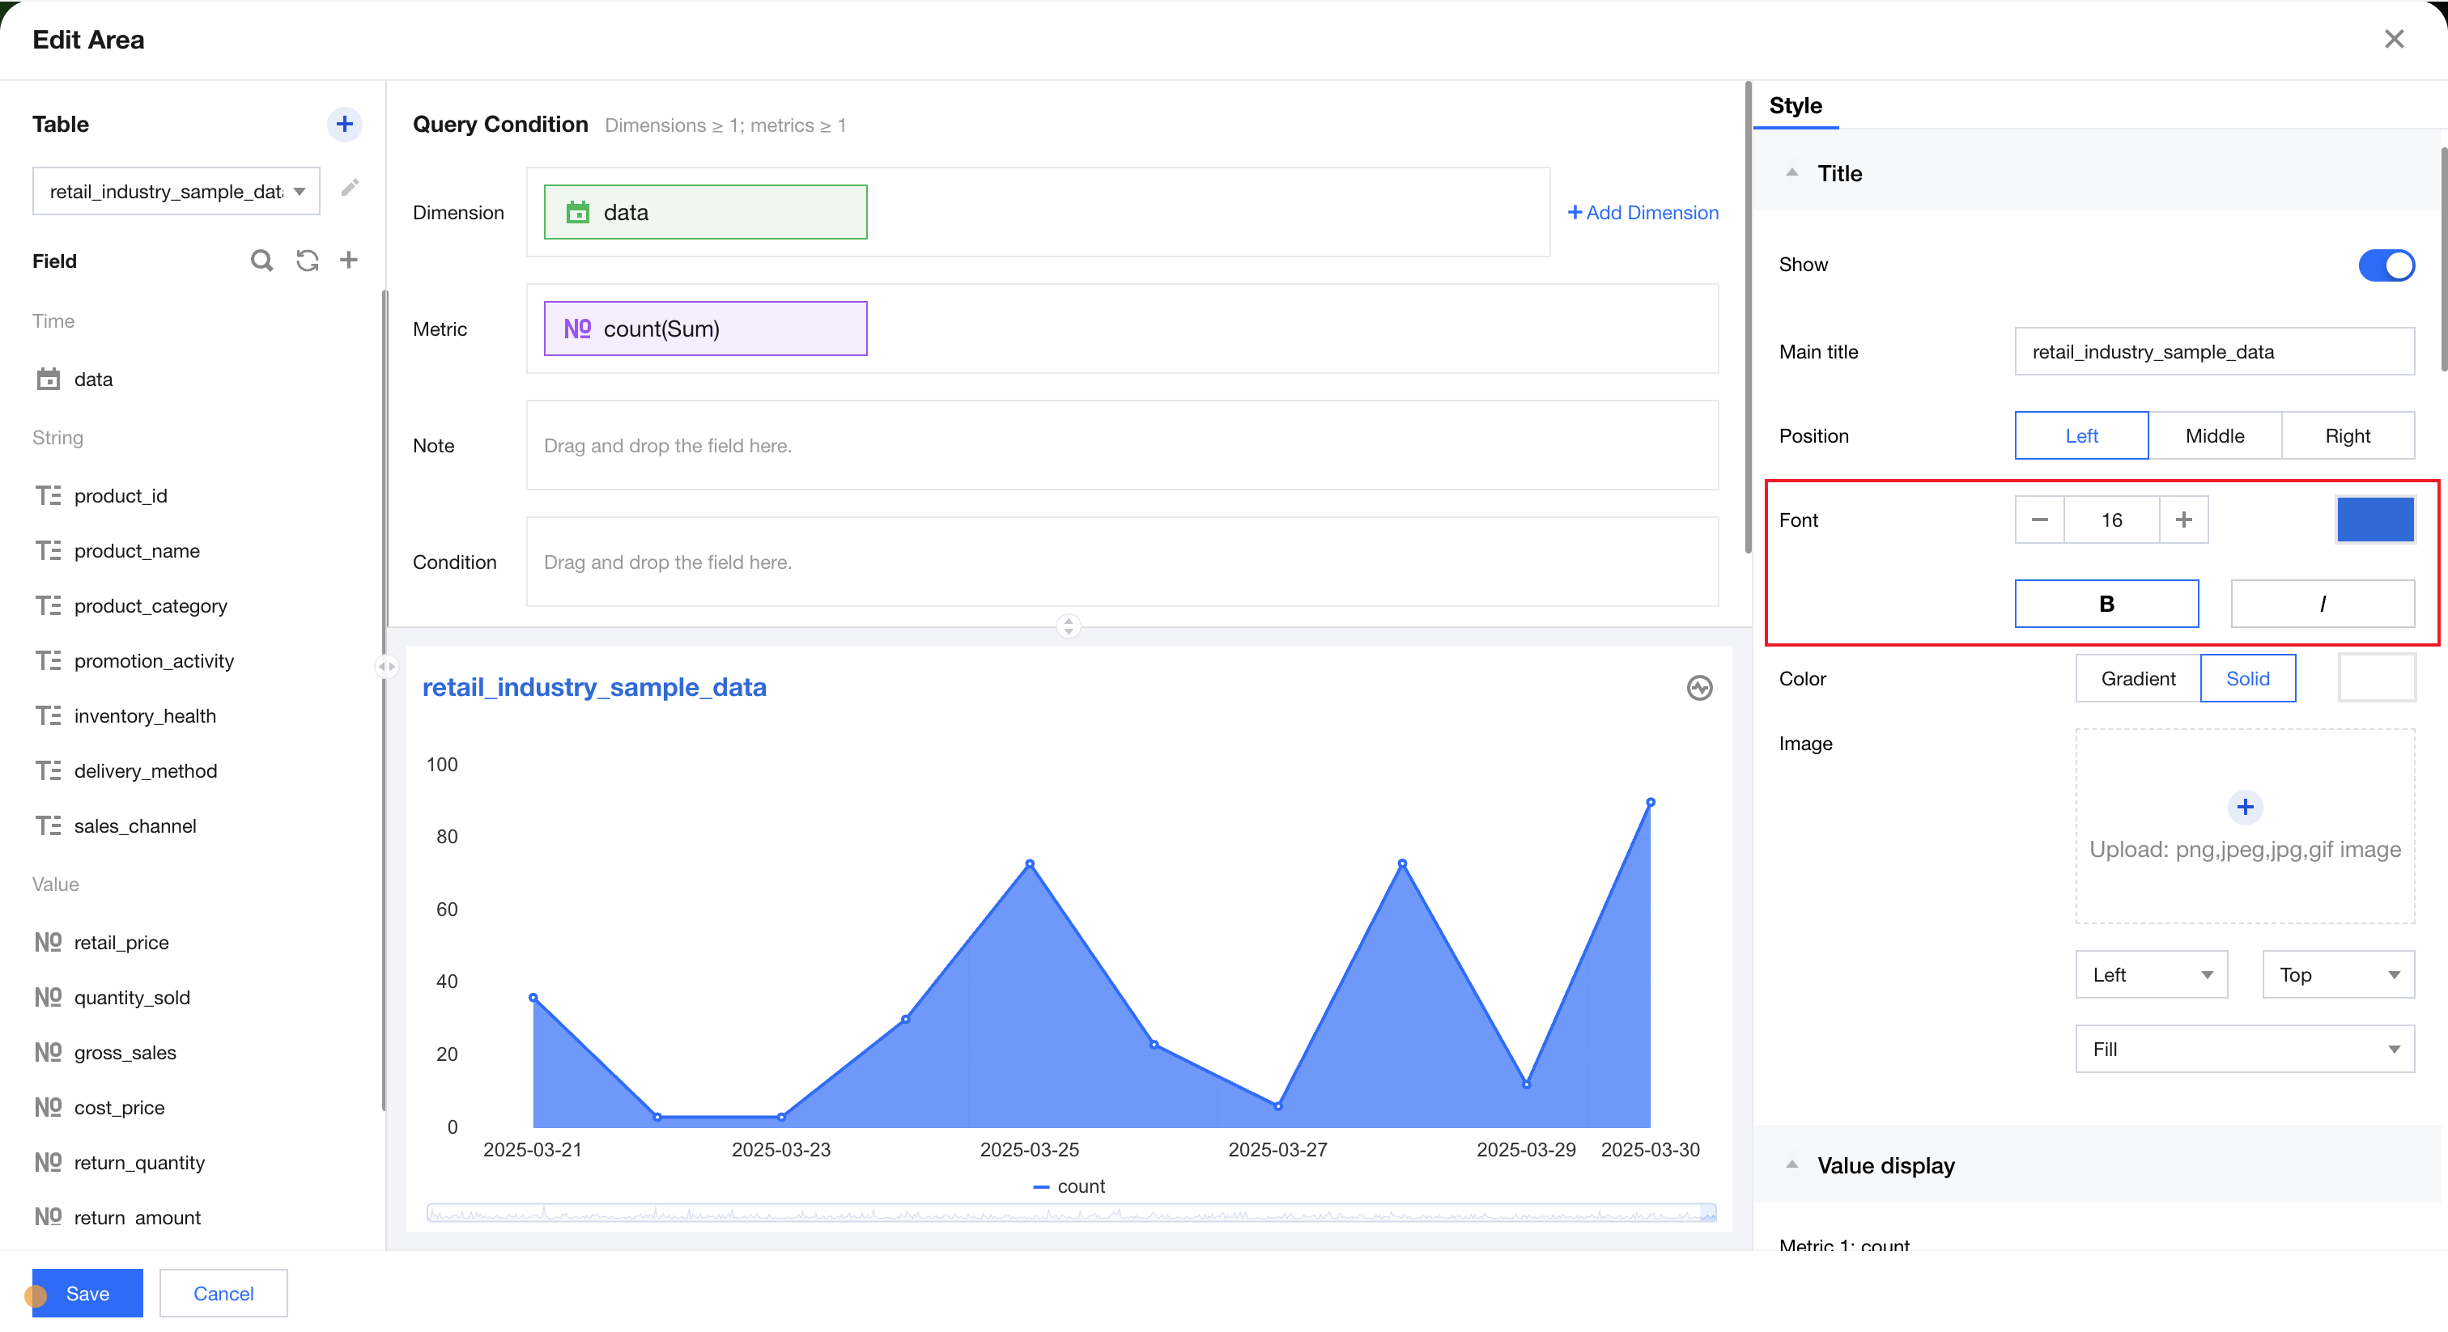Toggle italic title formatting
This screenshot has width=2448, height=1332.
click(x=2322, y=604)
